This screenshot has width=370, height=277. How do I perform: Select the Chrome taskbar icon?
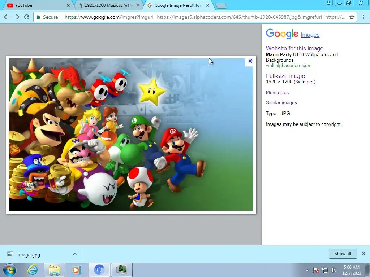click(99, 270)
